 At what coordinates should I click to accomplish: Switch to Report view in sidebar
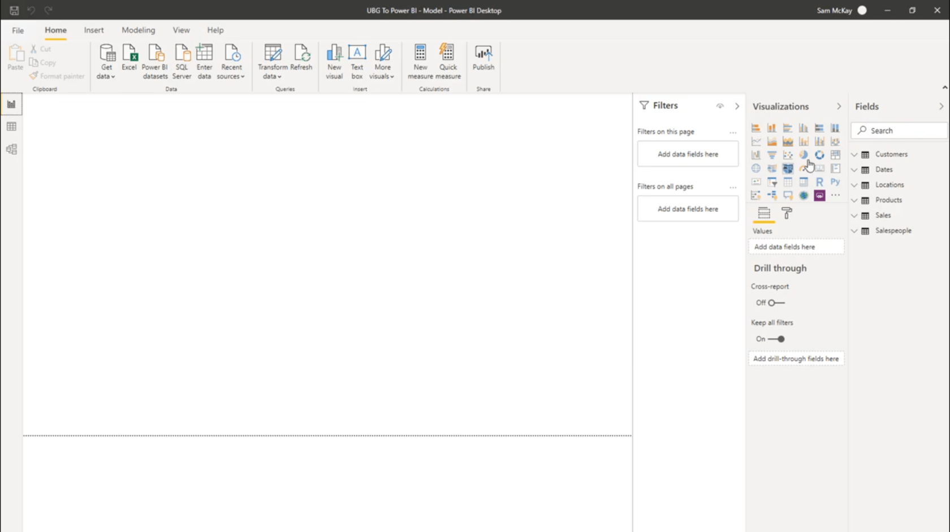11,104
